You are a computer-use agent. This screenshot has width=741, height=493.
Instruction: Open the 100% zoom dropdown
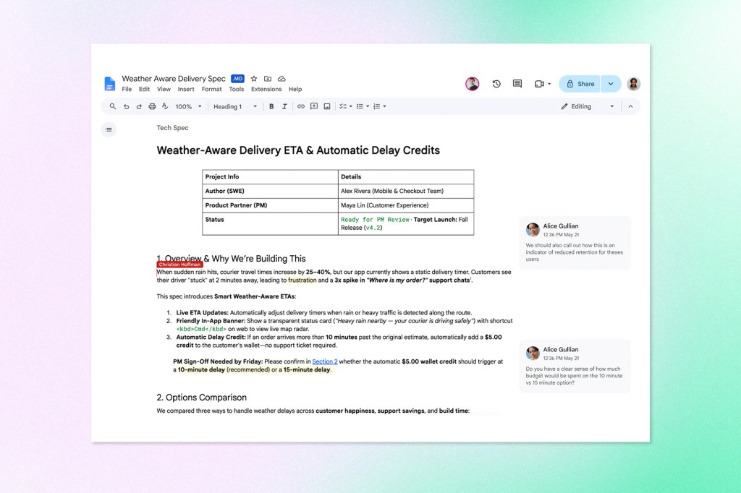pyautogui.click(x=189, y=107)
